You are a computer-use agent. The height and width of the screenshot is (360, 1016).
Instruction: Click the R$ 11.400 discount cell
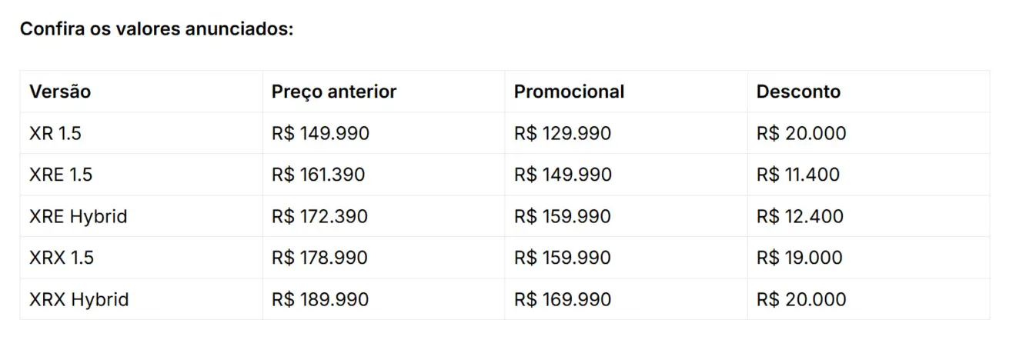click(868, 175)
